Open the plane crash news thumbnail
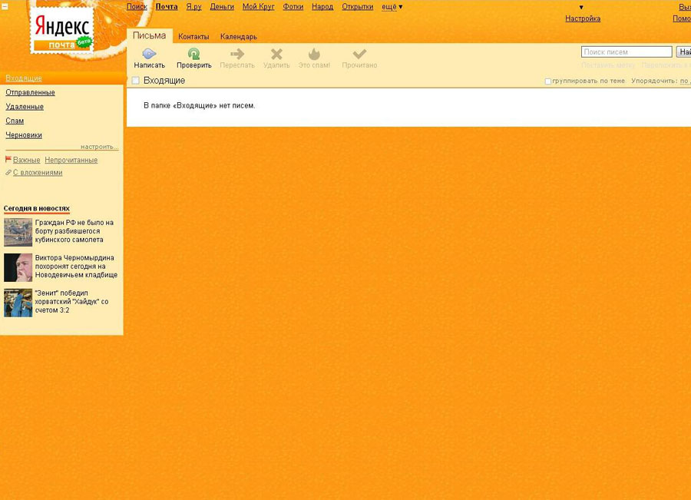Screen dimensions: 691x500 click(18, 232)
